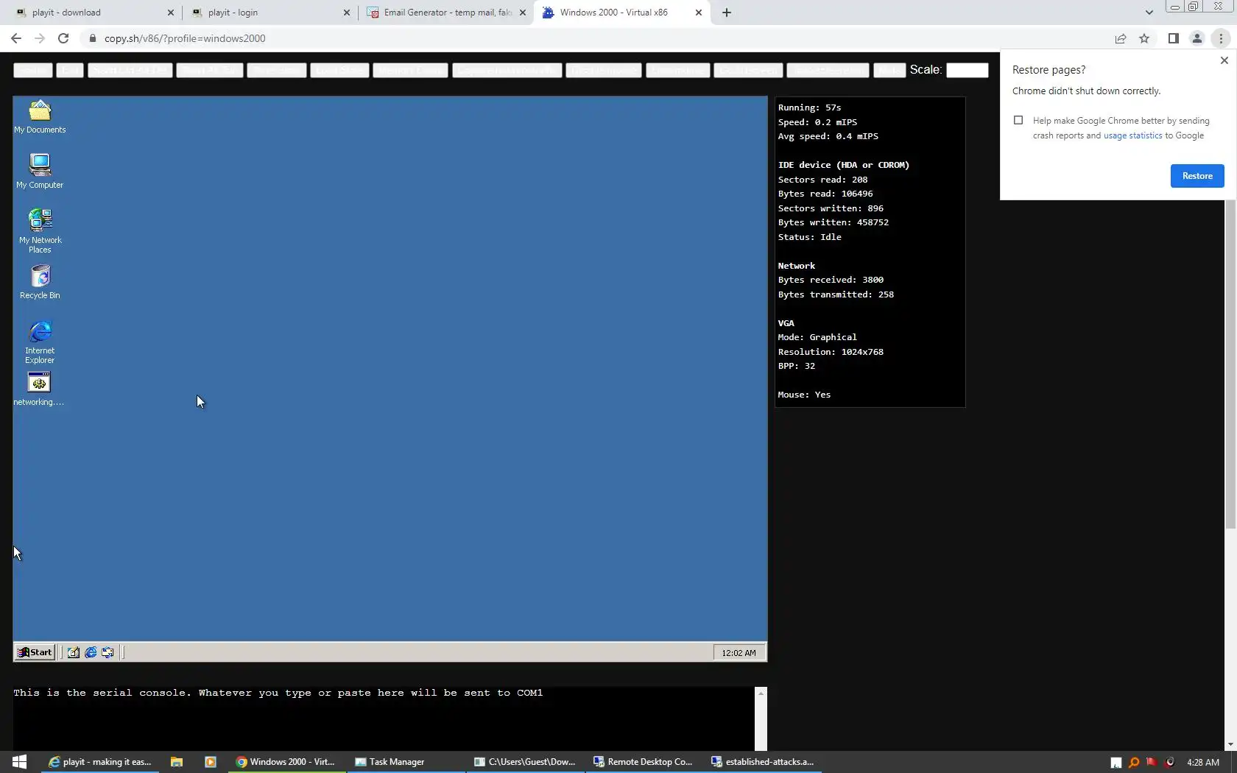Switch to the playit - login tab
Screen dimensions: 1237x773
271,13
